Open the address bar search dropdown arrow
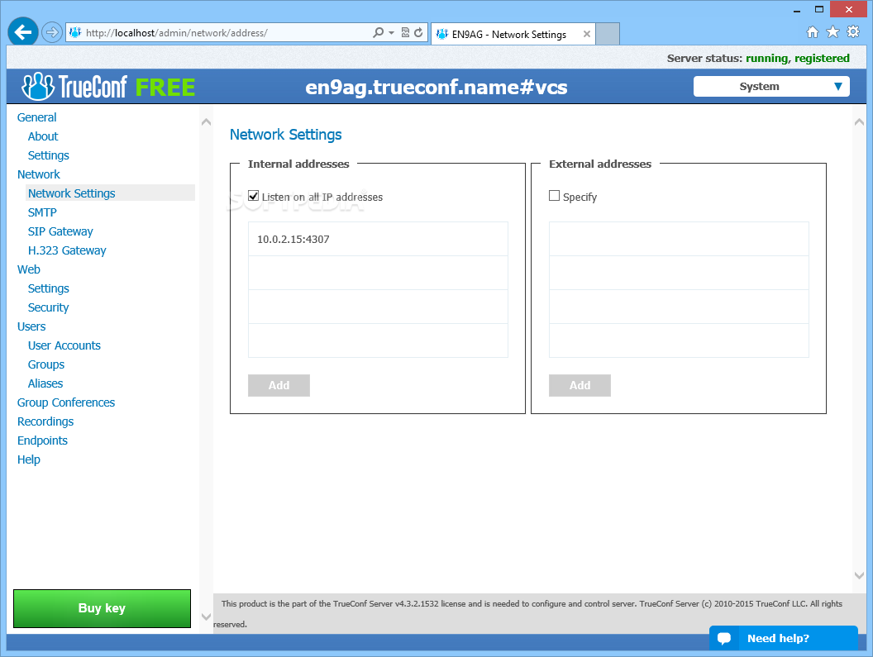The width and height of the screenshot is (873, 657). pos(391,33)
